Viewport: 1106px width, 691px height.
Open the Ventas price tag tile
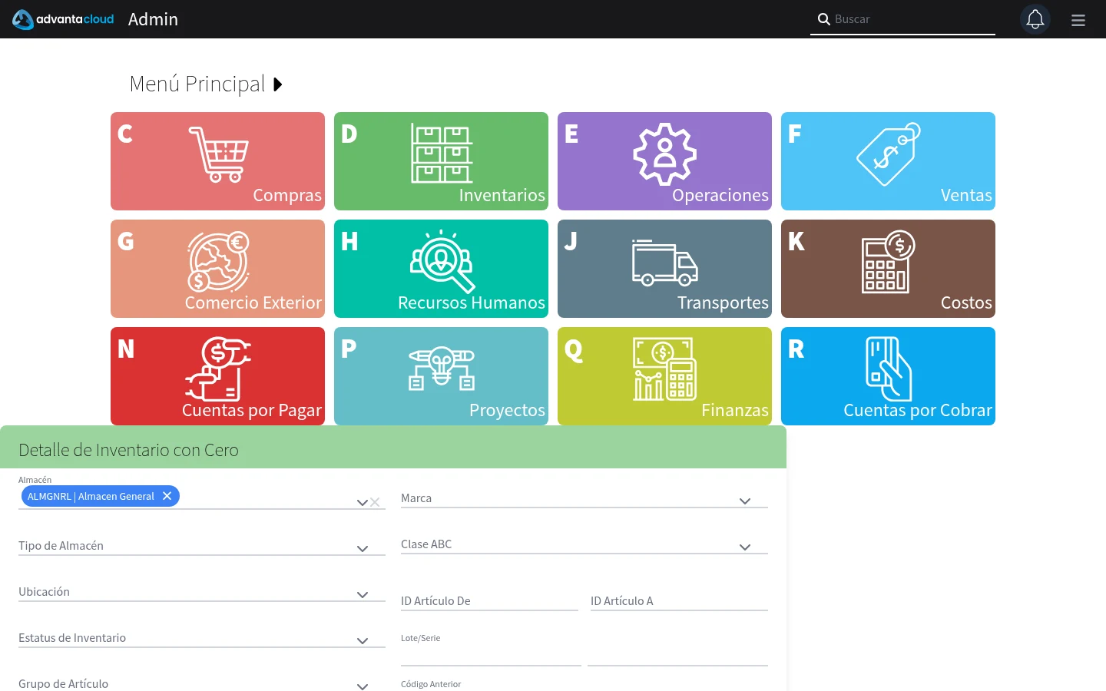click(888, 161)
